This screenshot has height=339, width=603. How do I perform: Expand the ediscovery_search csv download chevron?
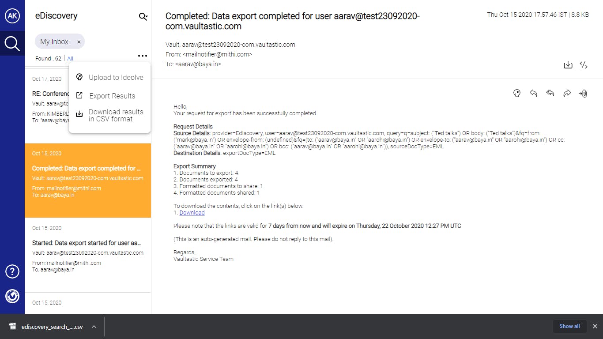(94, 327)
